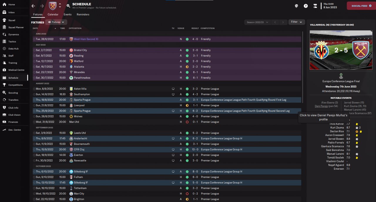376x202 pixels.
Task: Click the red loss circle for Man Utd
Action: (187, 122)
